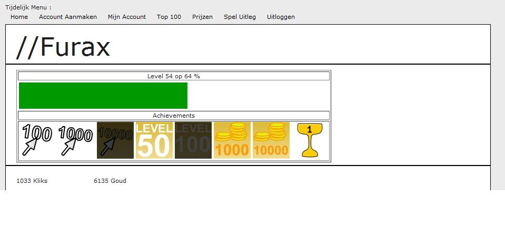
Task: Open Spel Uitleg page
Action: click(240, 17)
